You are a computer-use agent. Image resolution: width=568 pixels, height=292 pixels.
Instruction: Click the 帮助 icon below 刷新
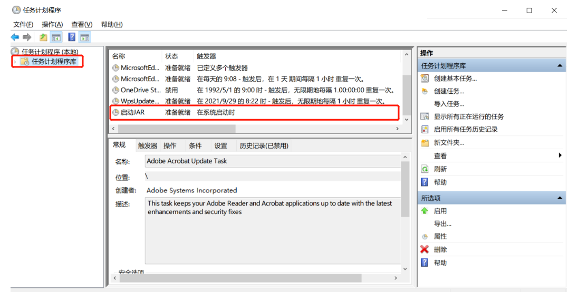point(425,182)
